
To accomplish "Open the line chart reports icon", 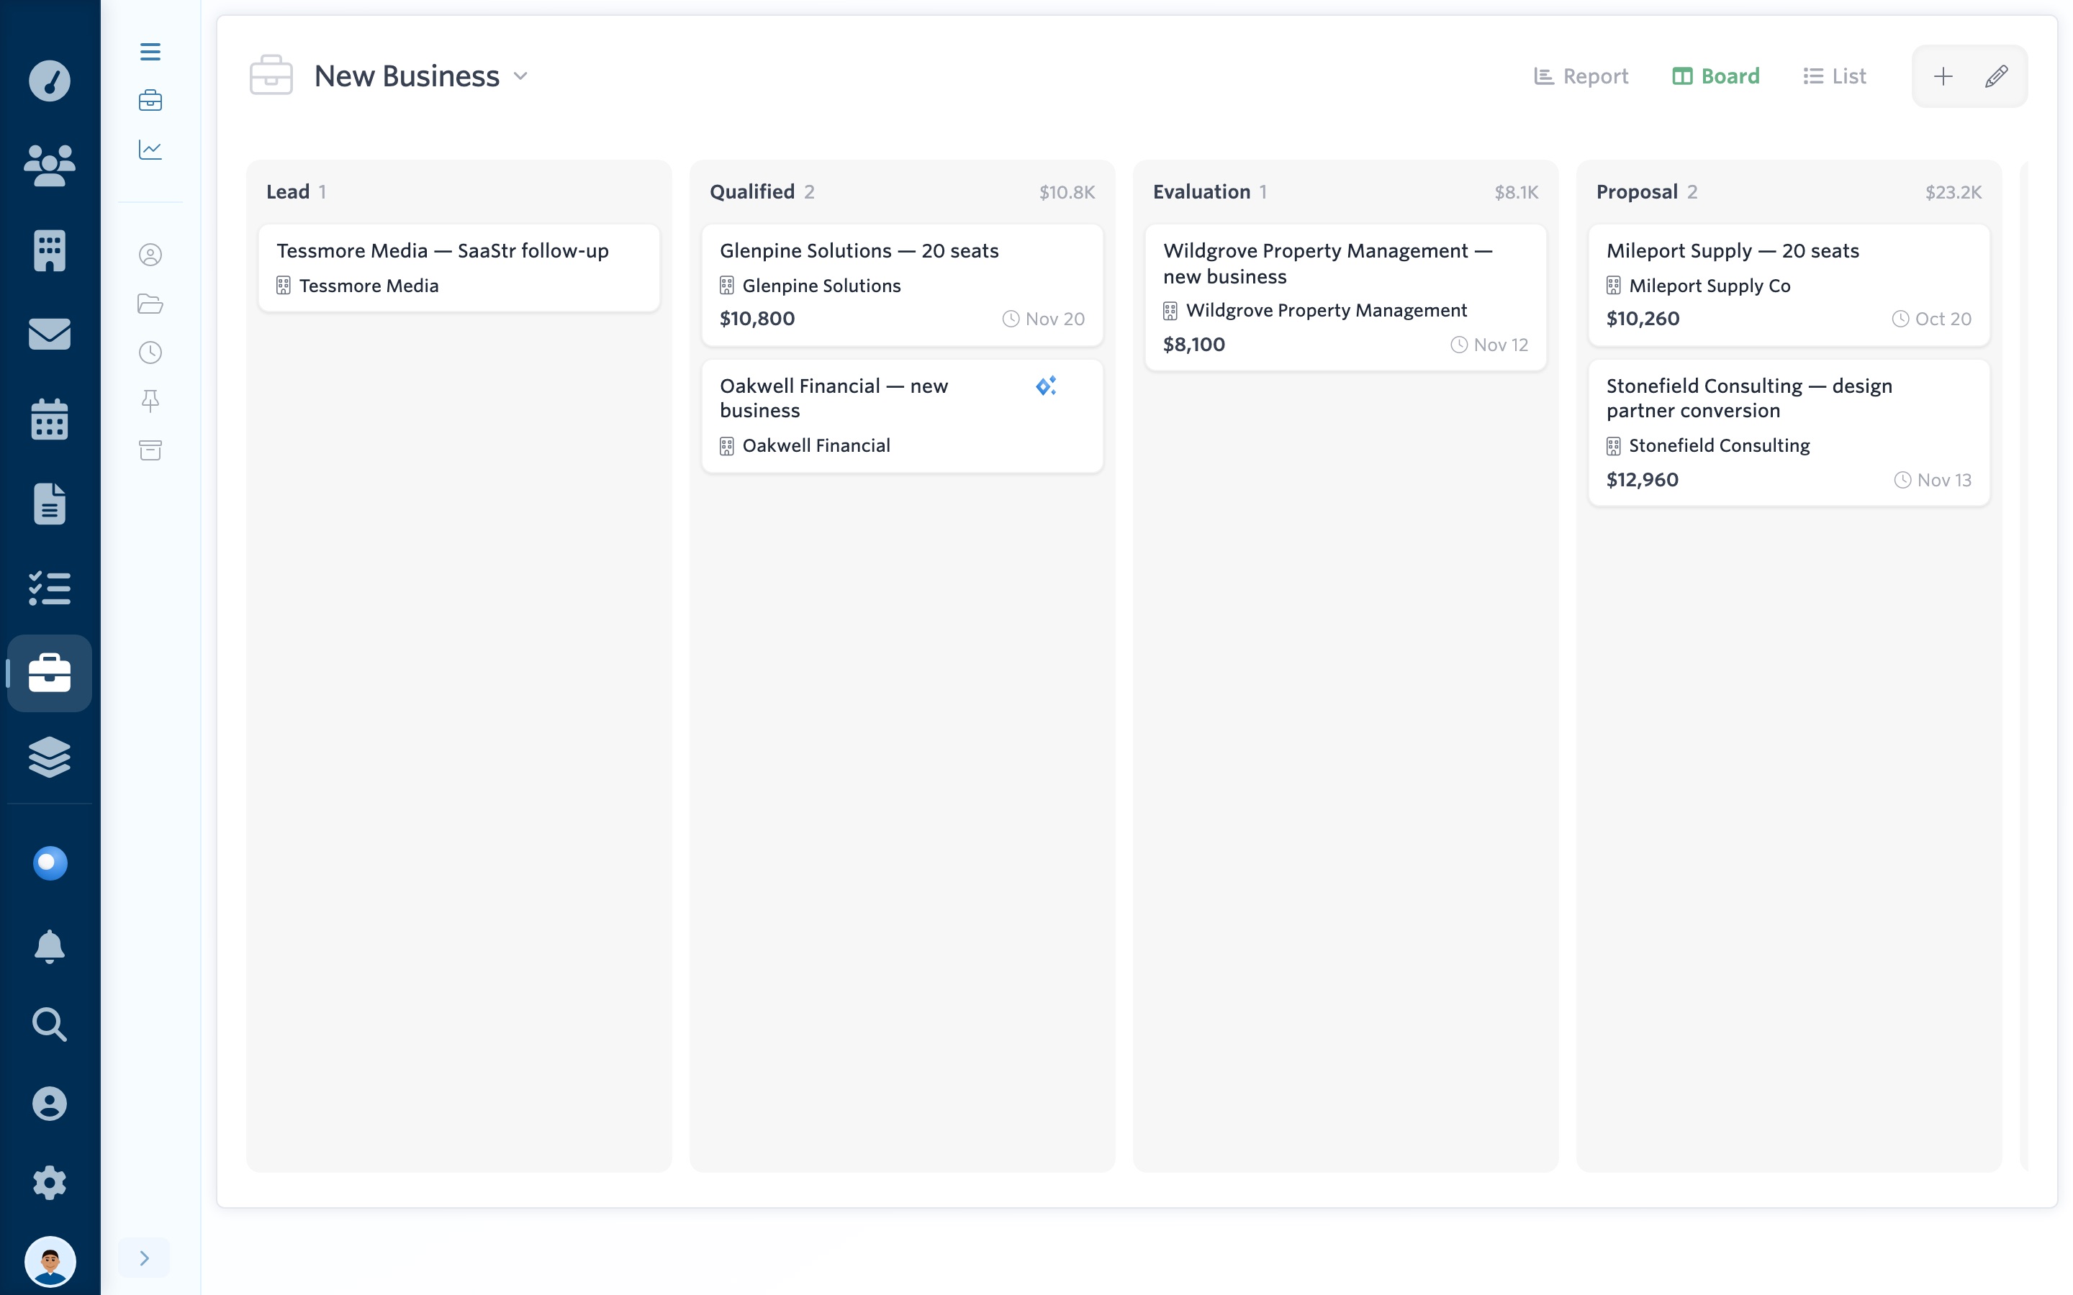I will pos(150,149).
